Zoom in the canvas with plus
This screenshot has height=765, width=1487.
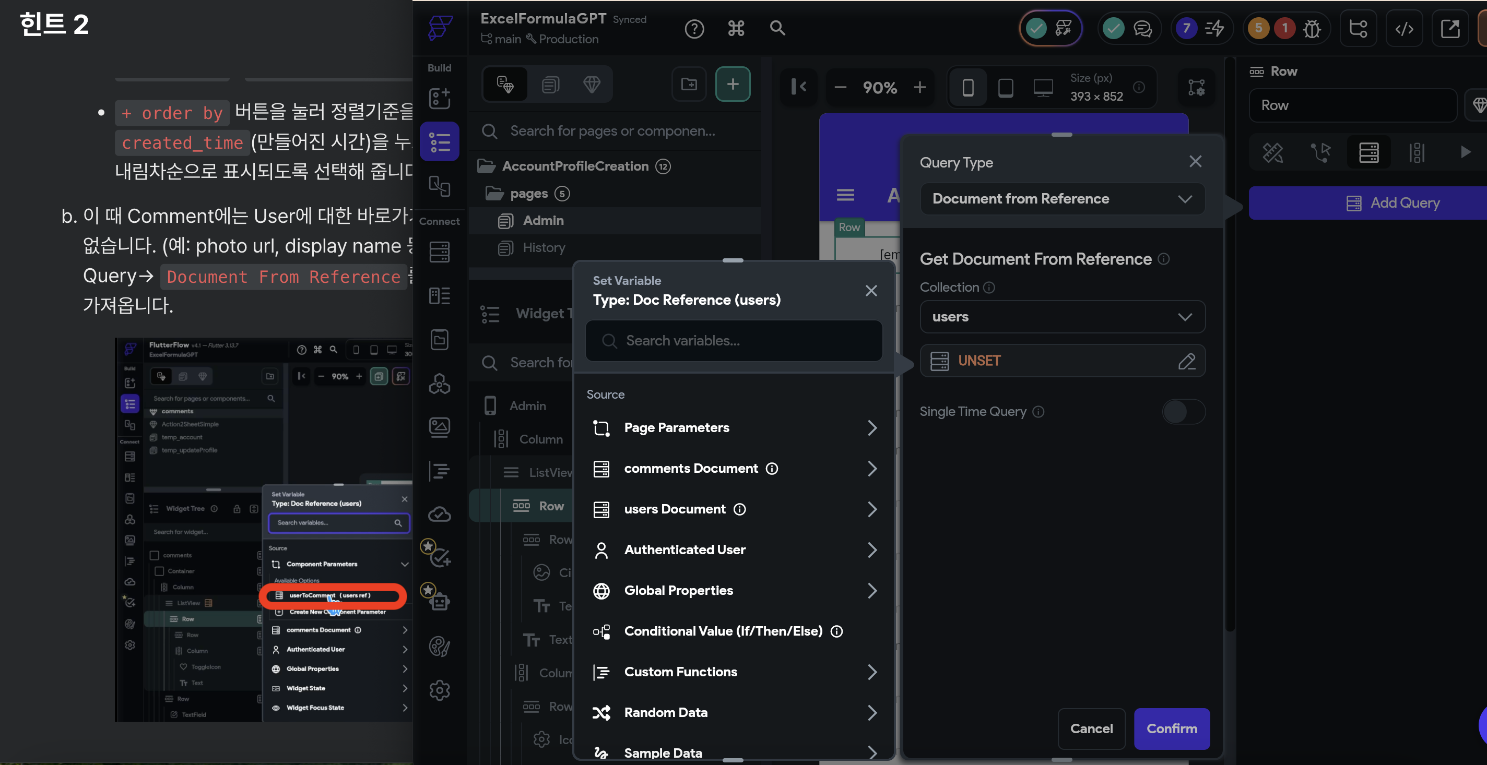pos(919,88)
